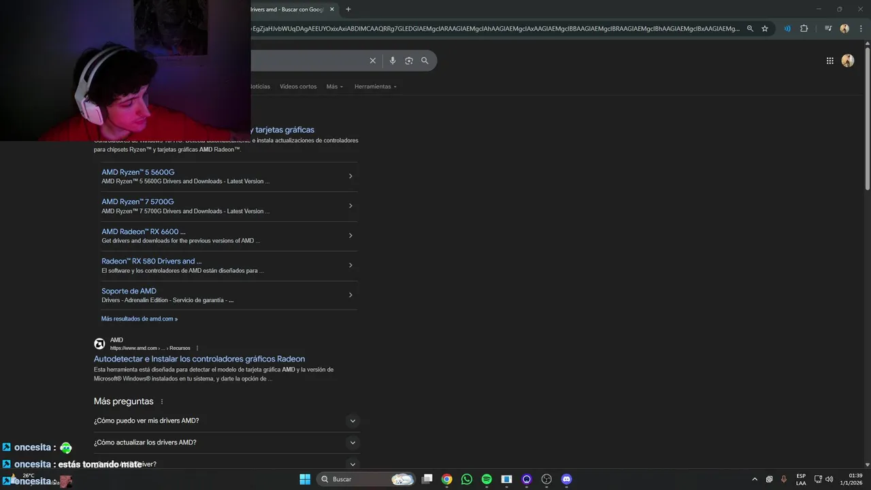Expand ¿Cómo actualizar los drivers AMD?
Image resolution: width=871 pixels, height=490 pixels.
click(227, 442)
